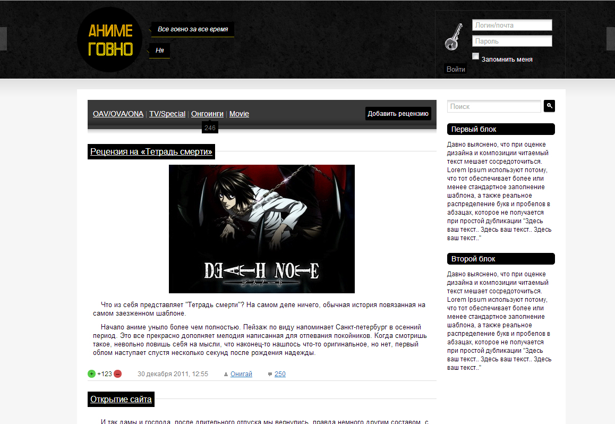Focus the Пароль input field
Viewport: 615px width, 424px height.
coord(512,41)
